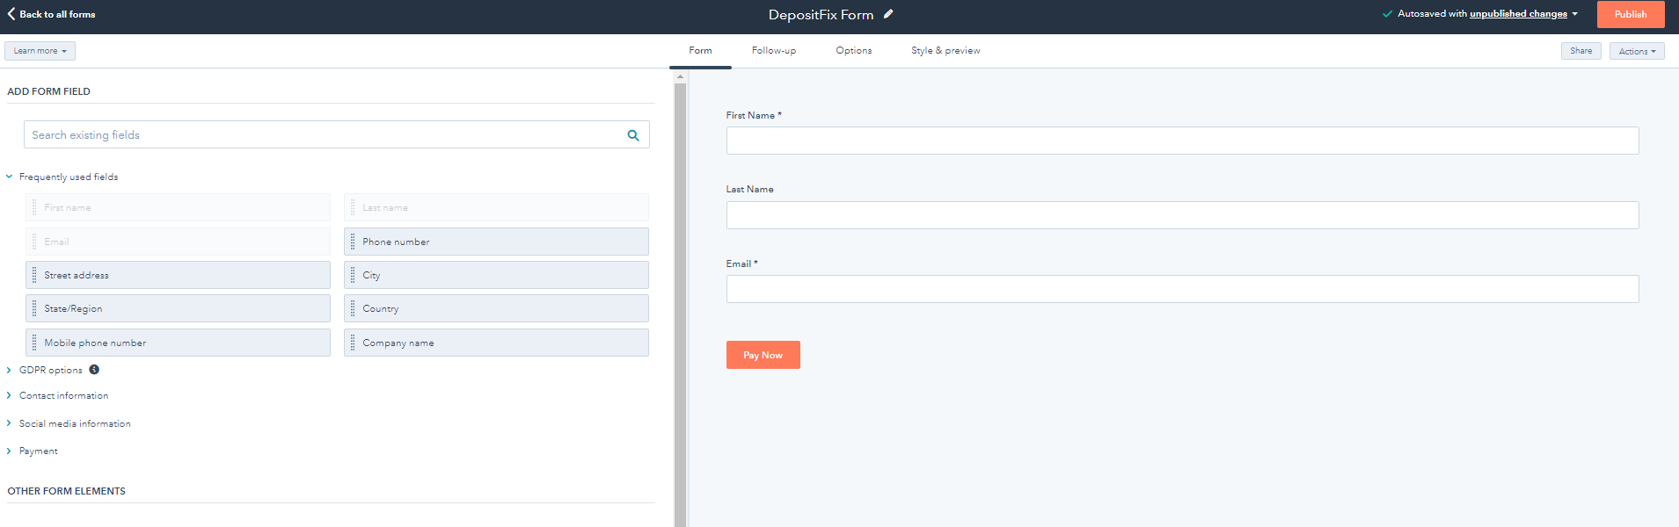The height and width of the screenshot is (527, 1679).
Task: Select the City field
Action: (496, 275)
